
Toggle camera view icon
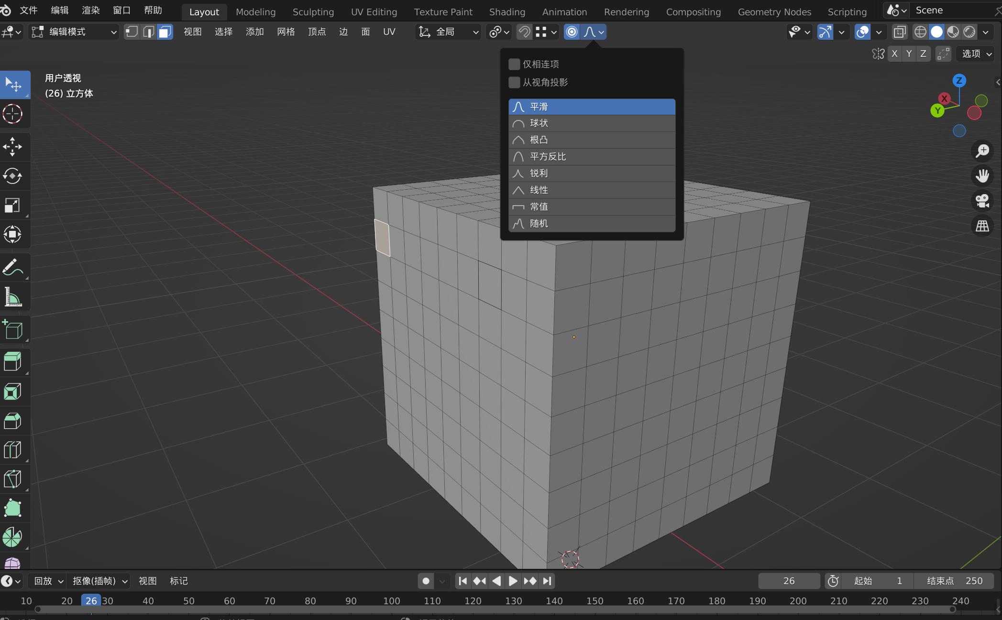982,201
